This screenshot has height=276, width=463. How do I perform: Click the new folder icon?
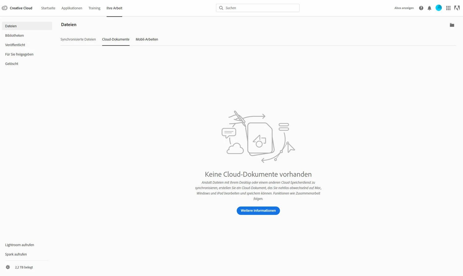452,25
